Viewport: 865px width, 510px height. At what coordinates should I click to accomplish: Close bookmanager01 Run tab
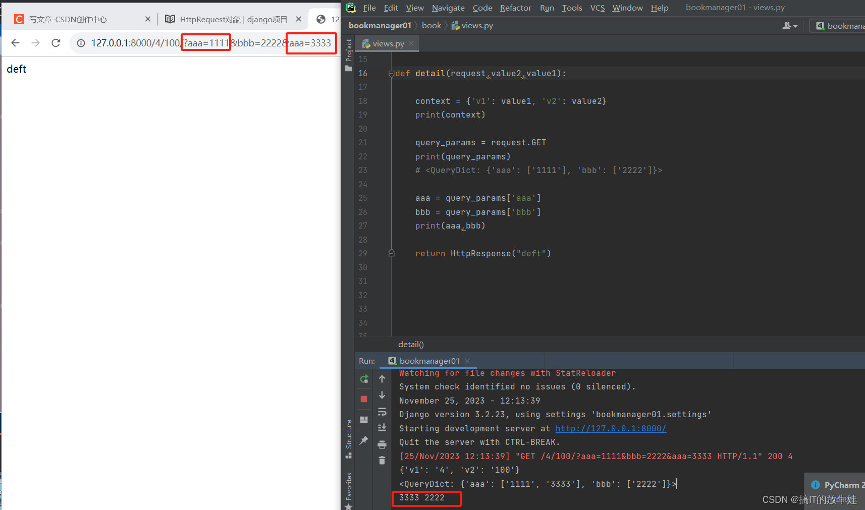click(467, 361)
